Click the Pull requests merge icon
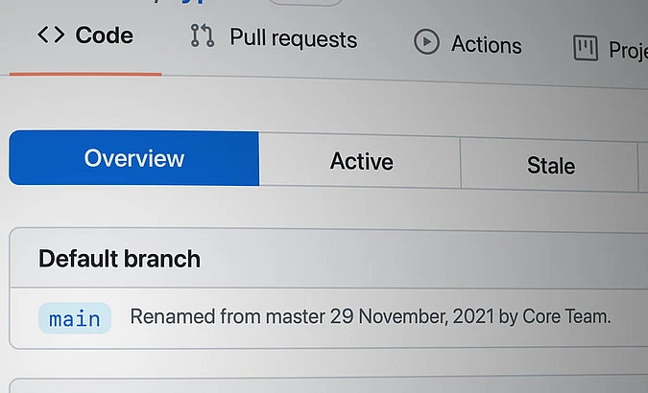The height and width of the screenshot is (393, 648). click(x=202, y=37)
